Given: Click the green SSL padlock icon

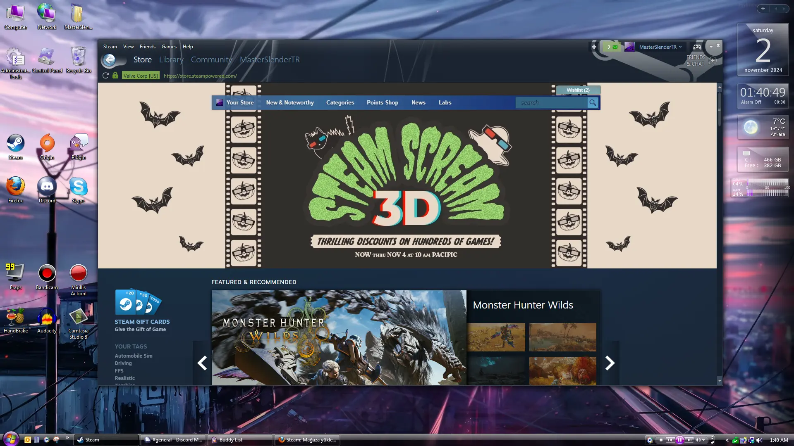Looking at the screenshot, I should [115, 76].
